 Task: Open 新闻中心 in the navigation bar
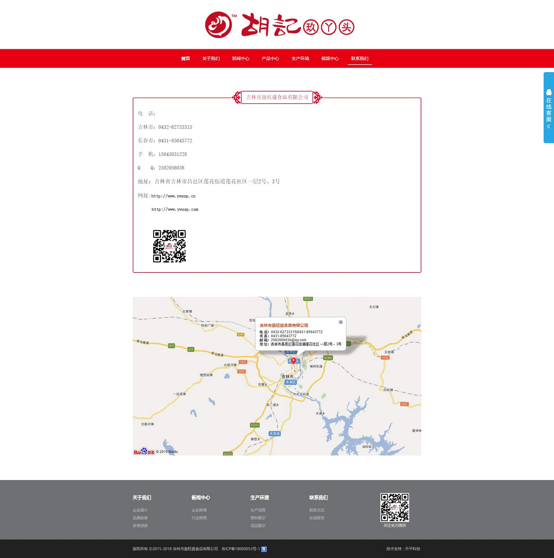coord(241,59)
